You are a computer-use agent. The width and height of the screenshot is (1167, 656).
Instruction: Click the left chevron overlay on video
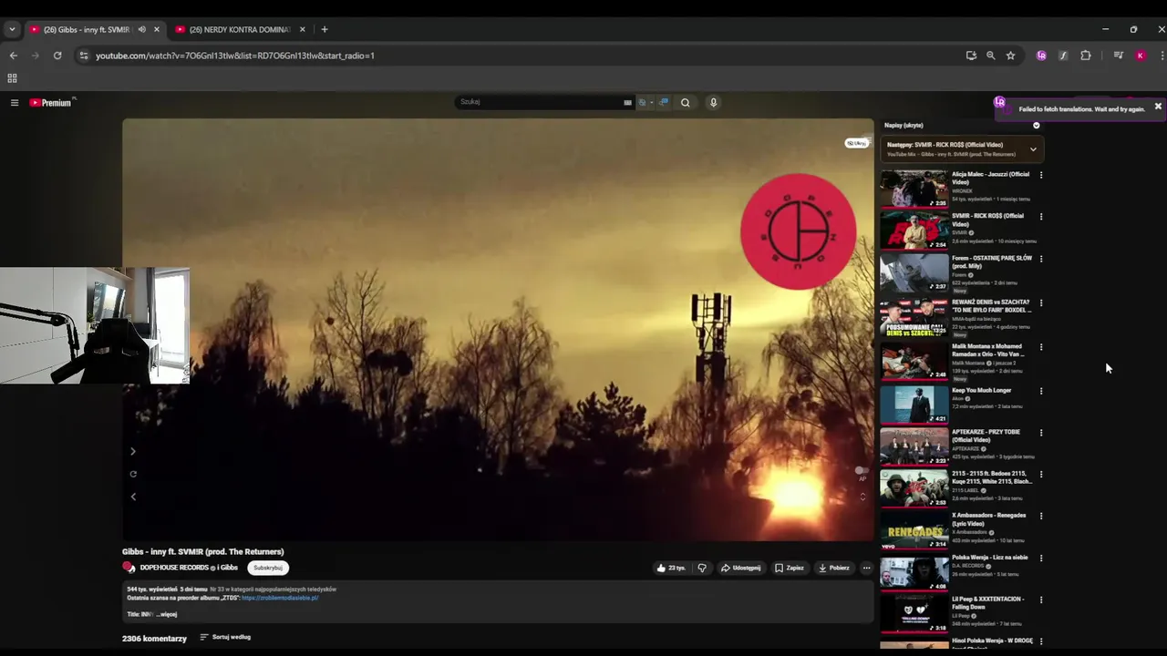133,497
